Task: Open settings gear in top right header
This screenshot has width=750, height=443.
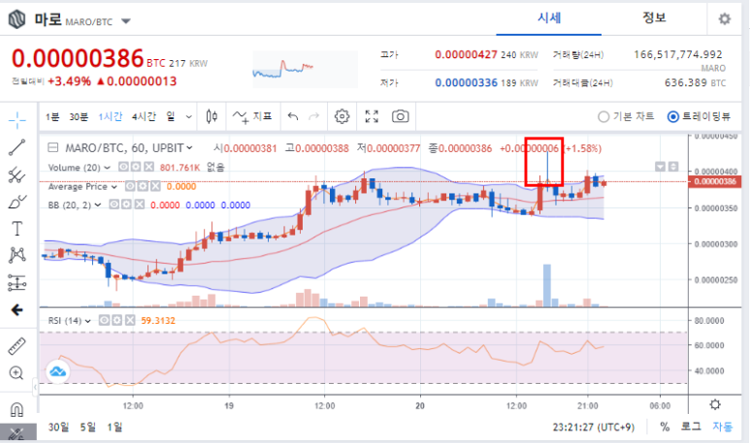Action: (725, 19)
